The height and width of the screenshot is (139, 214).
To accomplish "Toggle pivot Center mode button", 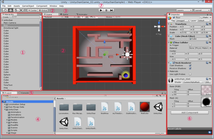I will 32,10.
